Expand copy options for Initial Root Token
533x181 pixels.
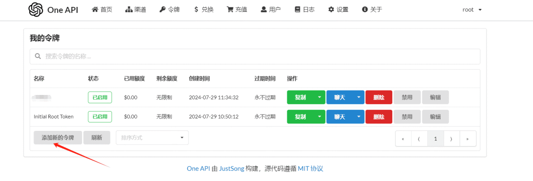[319, 117]
